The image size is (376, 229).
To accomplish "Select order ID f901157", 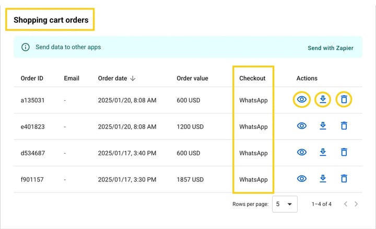I will pos(32,179).
